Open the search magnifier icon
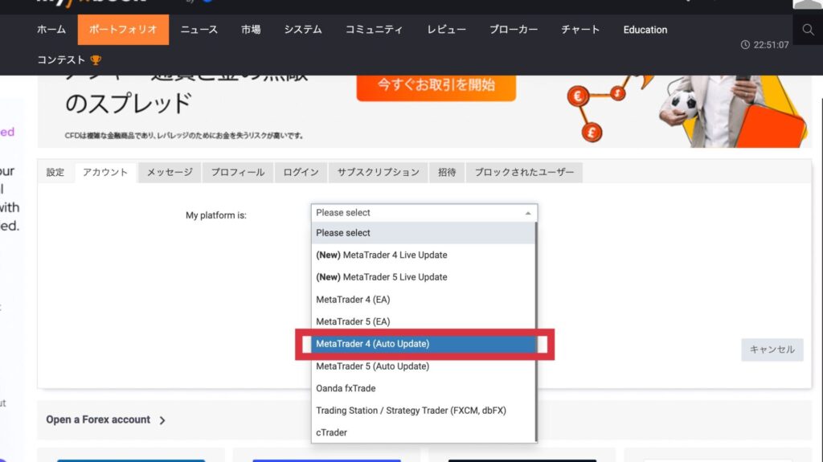 [x=808, y=30]
